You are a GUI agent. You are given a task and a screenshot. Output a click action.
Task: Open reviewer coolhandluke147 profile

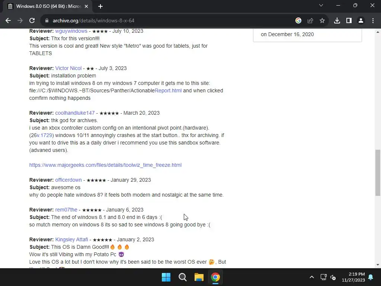point(75,113)
